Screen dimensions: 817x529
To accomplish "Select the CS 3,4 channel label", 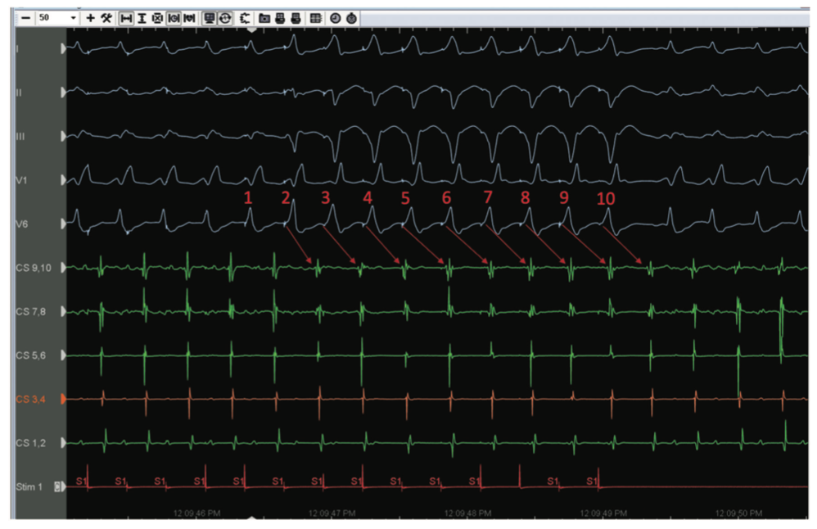I will (x=33, y=399).
